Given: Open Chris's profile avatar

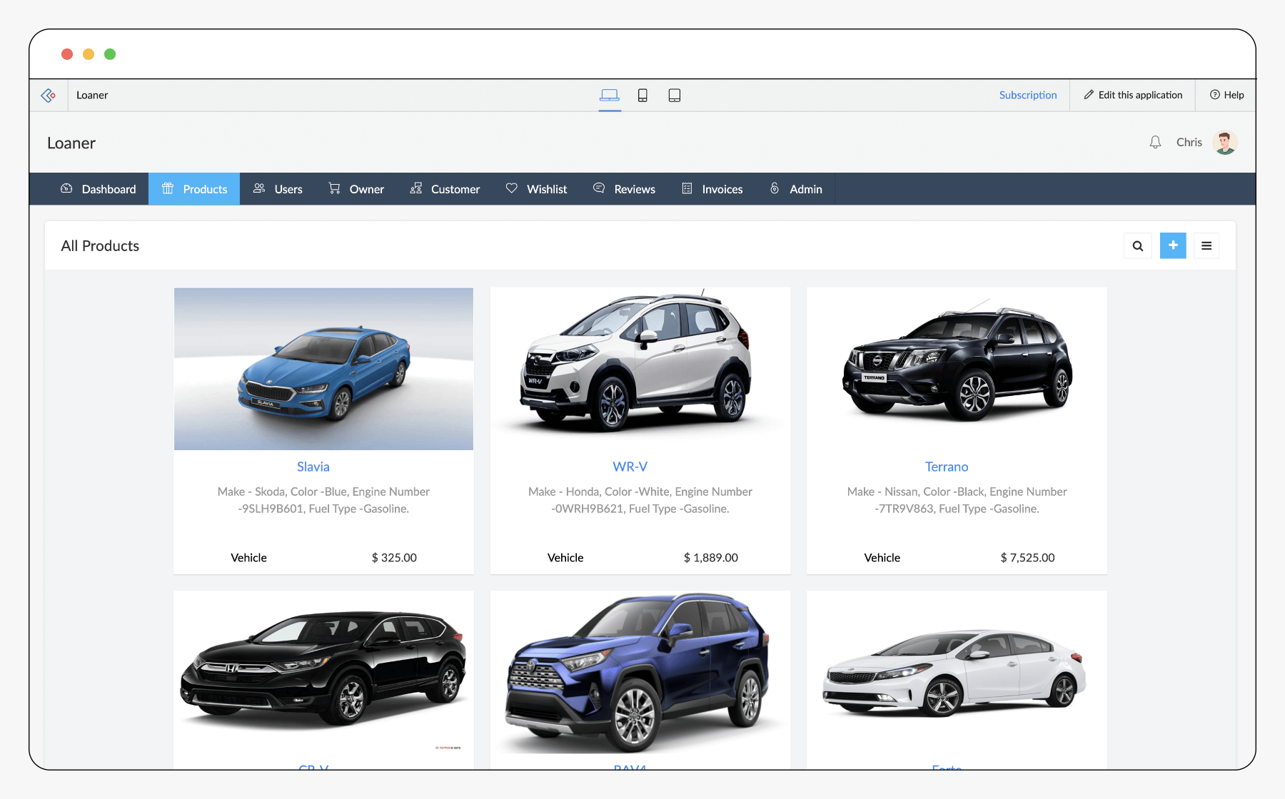Looking at the screenshot, I should pos(1225,143).
